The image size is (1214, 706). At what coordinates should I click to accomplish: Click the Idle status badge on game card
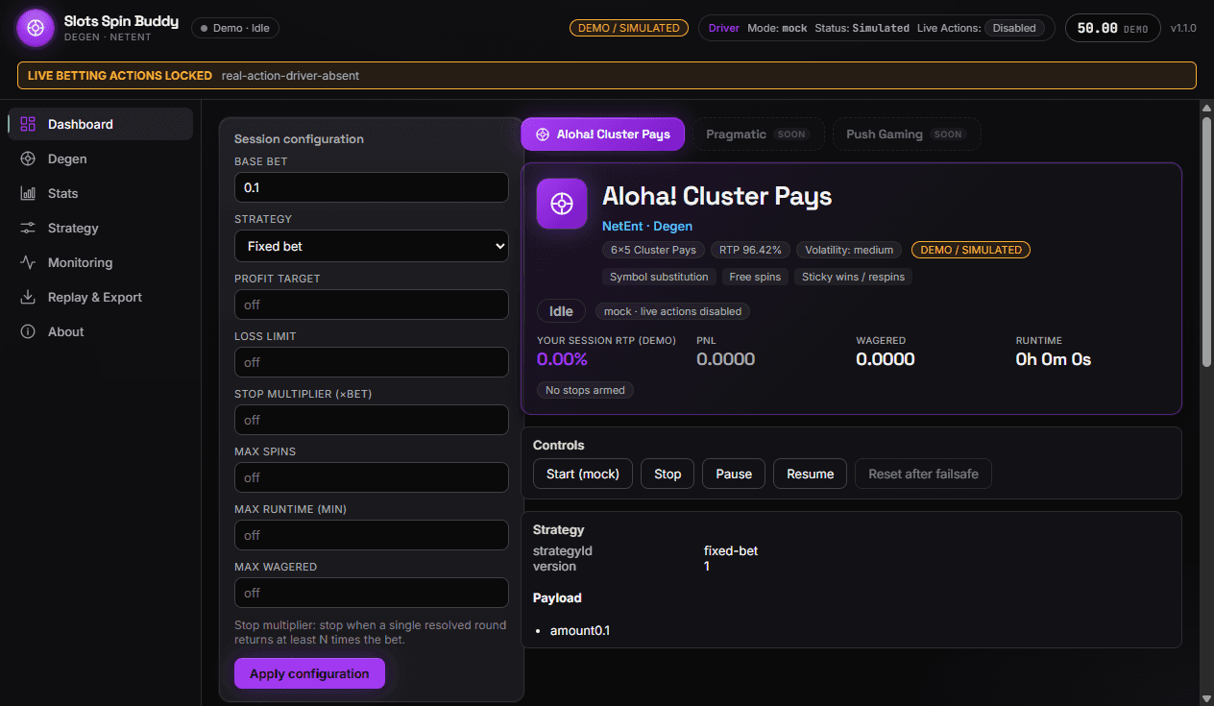pos(561,311)
